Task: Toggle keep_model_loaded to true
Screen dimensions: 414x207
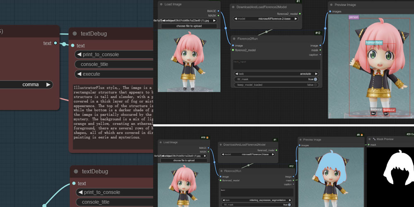Action: pyautogui.click(x=277, y=85)
